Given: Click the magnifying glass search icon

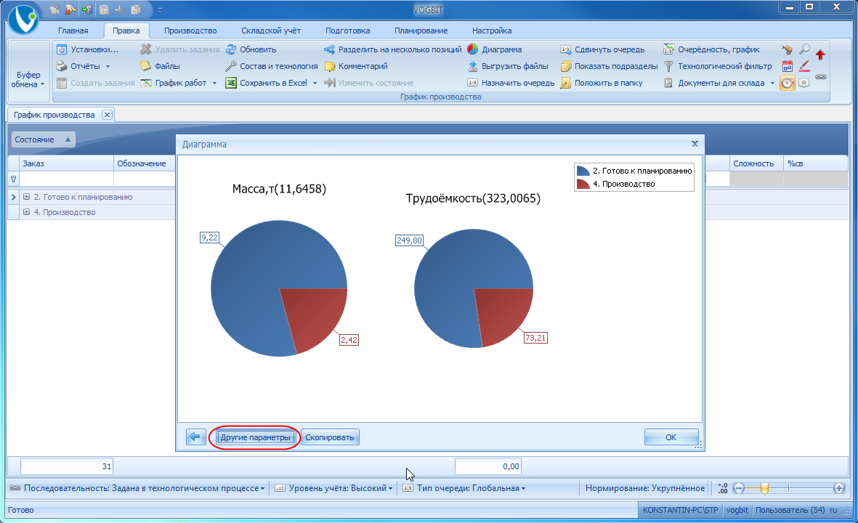Looking at the screenshot, I should pos(804,49).
